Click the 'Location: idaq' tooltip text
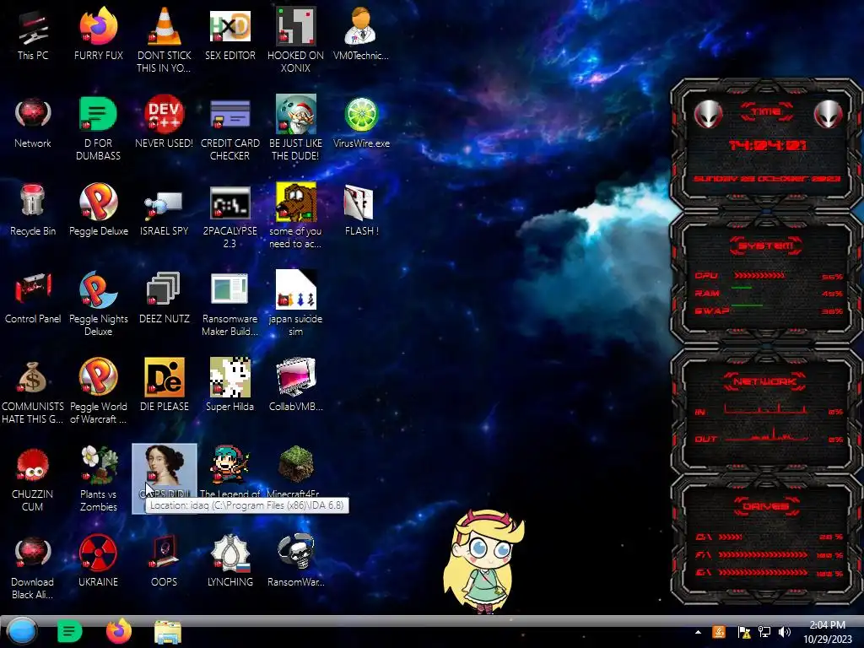Image resolution: width=864 pixels, height=648 pixels. coord(247,505)
